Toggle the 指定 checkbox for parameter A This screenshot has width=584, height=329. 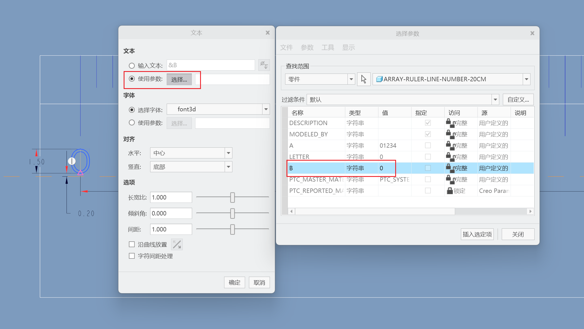click(x=428, y=145)
